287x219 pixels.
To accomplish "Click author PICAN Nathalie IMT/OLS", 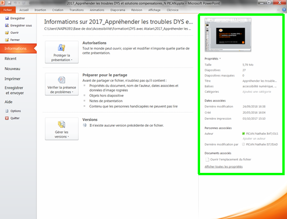I will tap(262, 134).
